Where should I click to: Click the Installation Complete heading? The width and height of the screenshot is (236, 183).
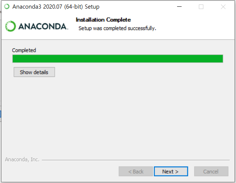[x=103, y=20]
